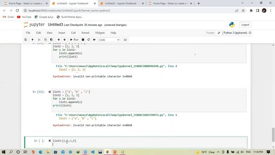This screenshot has height=155, width=275.
Task: Click the Jupyter logo
Action: coord(34,25)
